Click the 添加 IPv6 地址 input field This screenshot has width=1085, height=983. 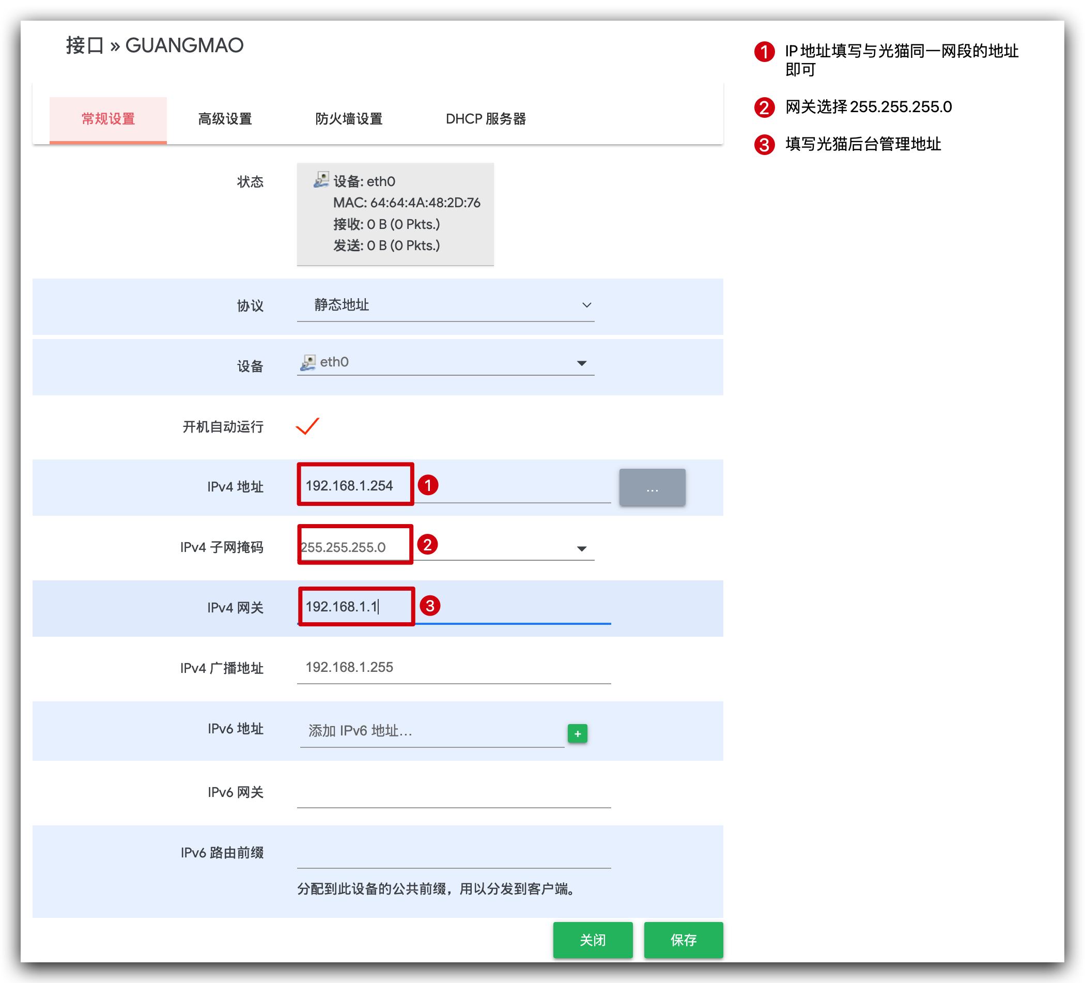coord(431,731)
